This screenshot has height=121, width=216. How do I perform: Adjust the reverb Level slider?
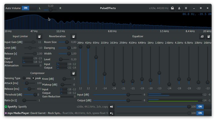(x=64, y=59)
